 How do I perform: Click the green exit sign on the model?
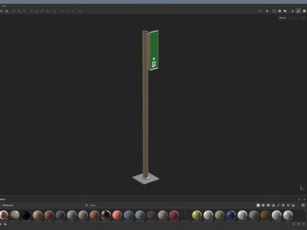(154, 50)
